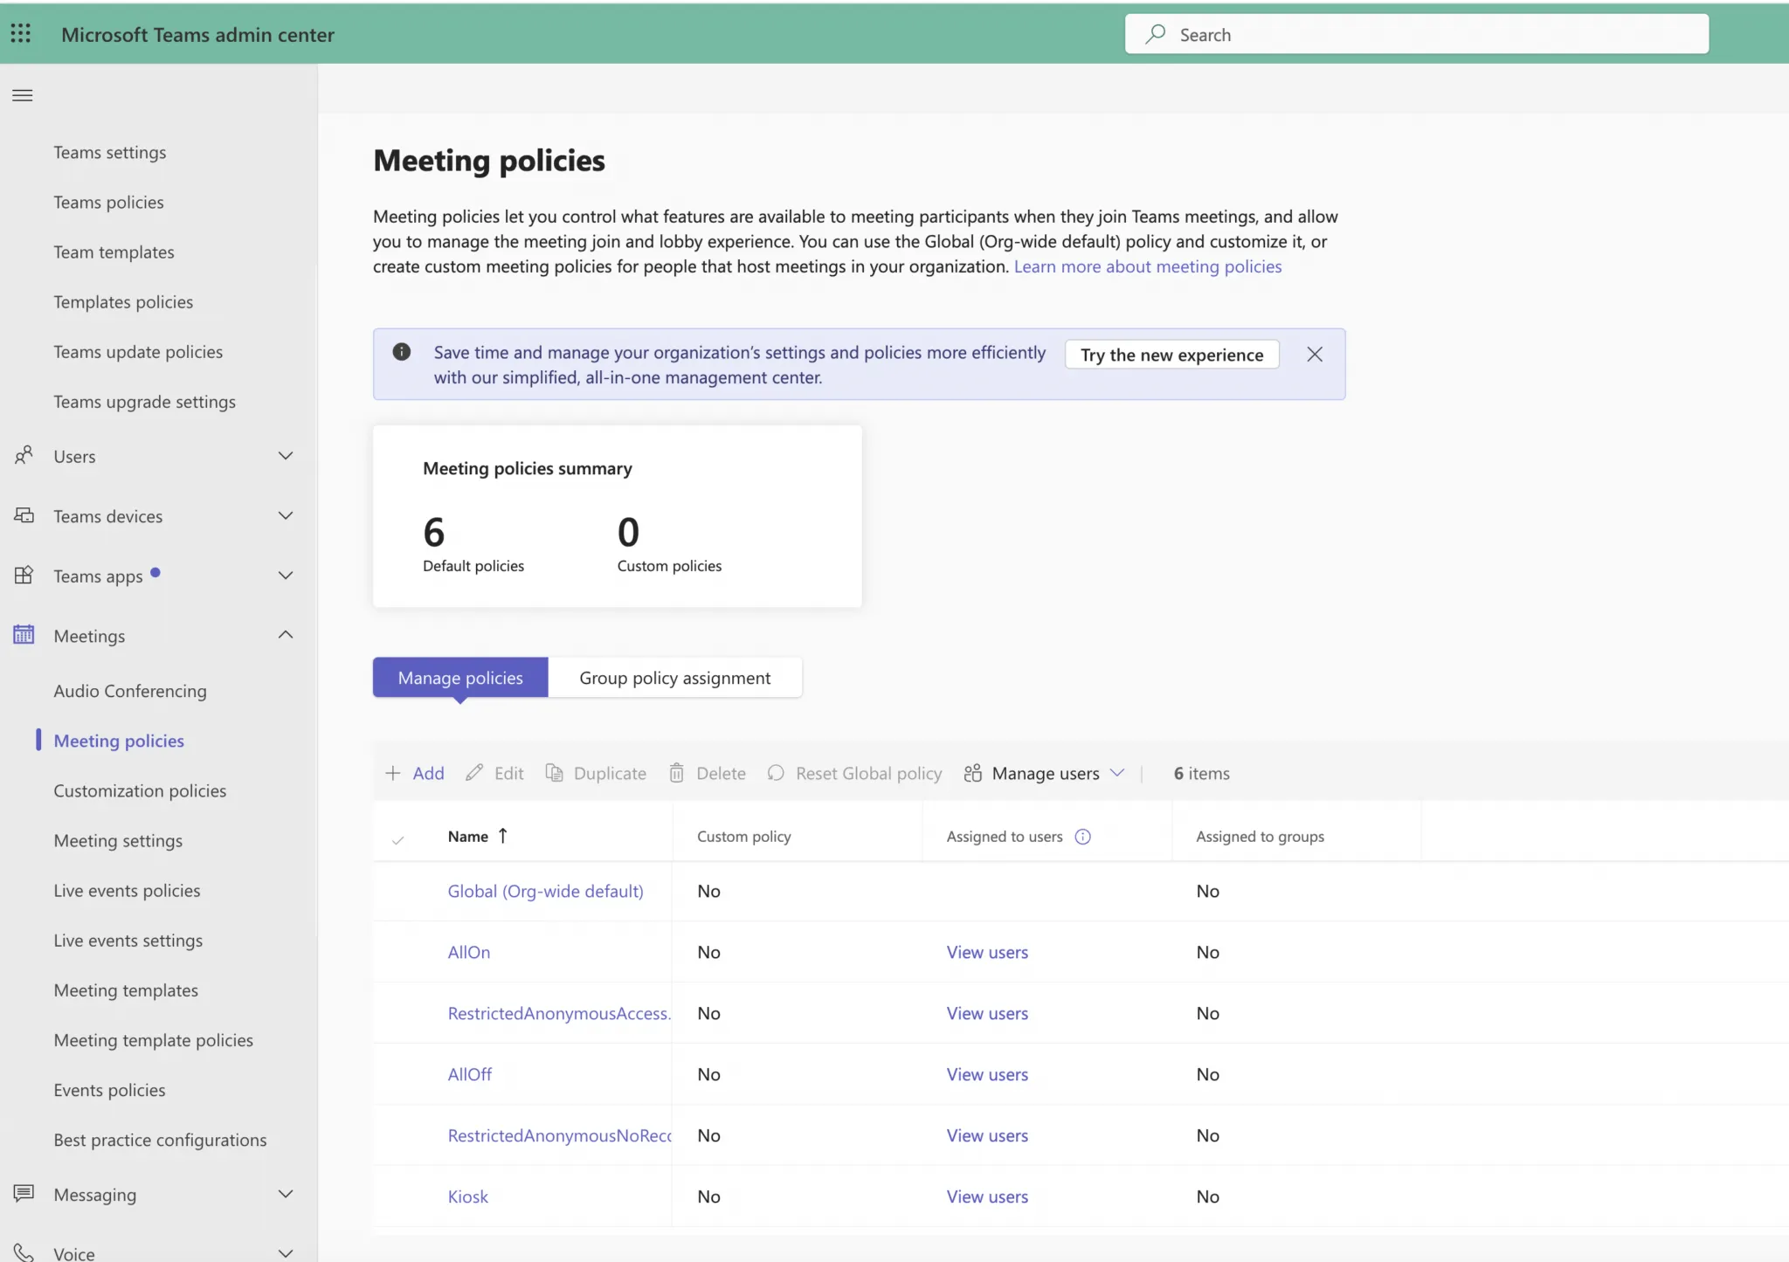Click the Custom policy column header
The image size is (1789, 1262).
point(744,837)
